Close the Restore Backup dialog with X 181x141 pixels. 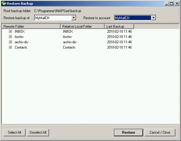(x=177, y=4)
